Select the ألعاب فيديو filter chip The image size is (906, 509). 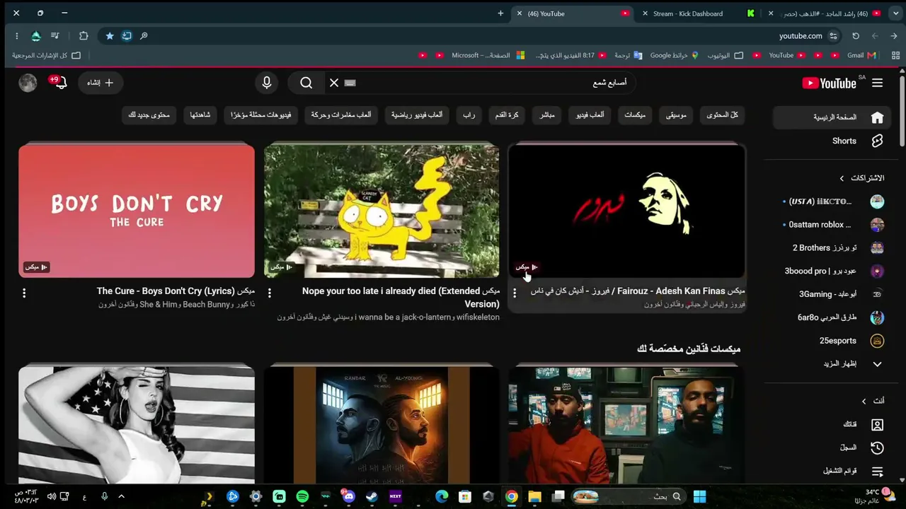(590, 115)
